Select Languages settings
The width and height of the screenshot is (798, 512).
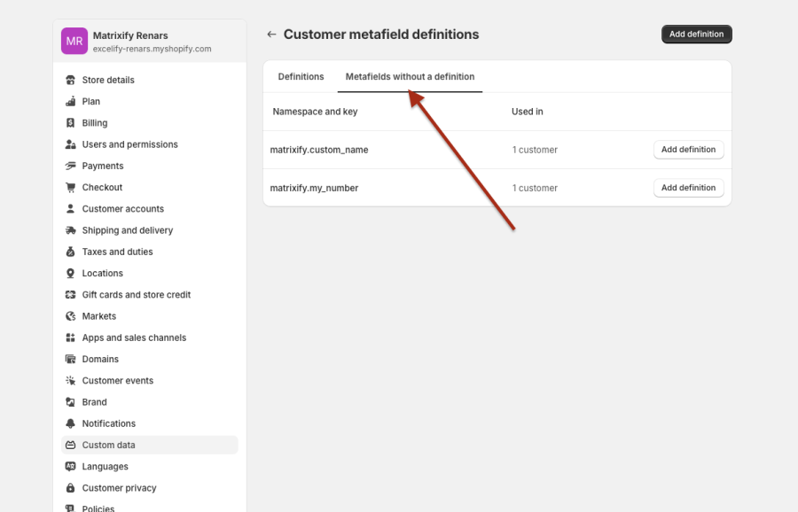point(105,466)
